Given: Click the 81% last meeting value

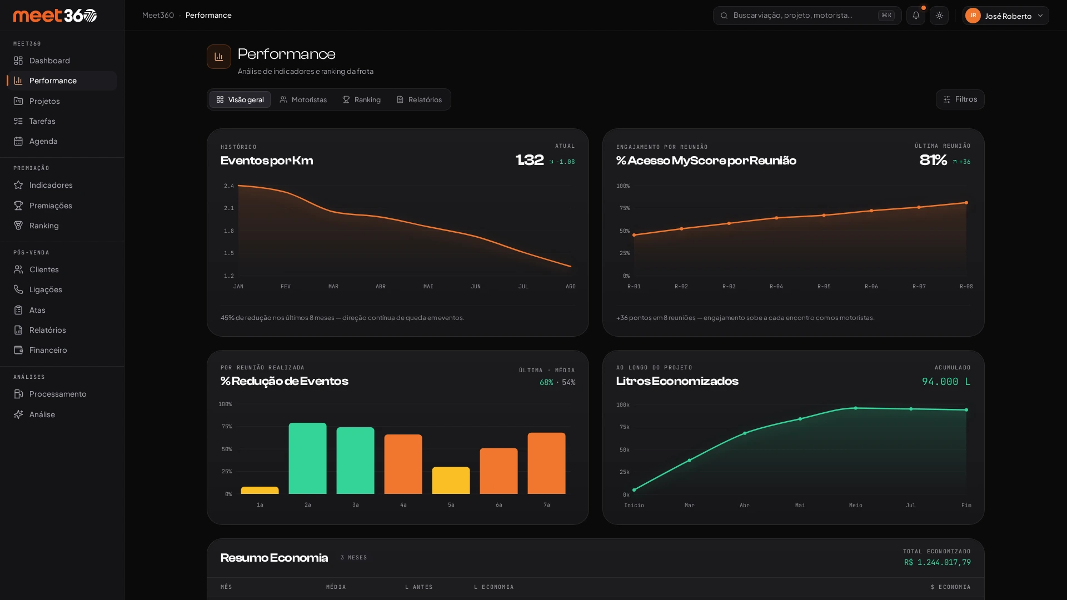Looking at the screenshot, I should pyautogui.click(x=933, y=161).
